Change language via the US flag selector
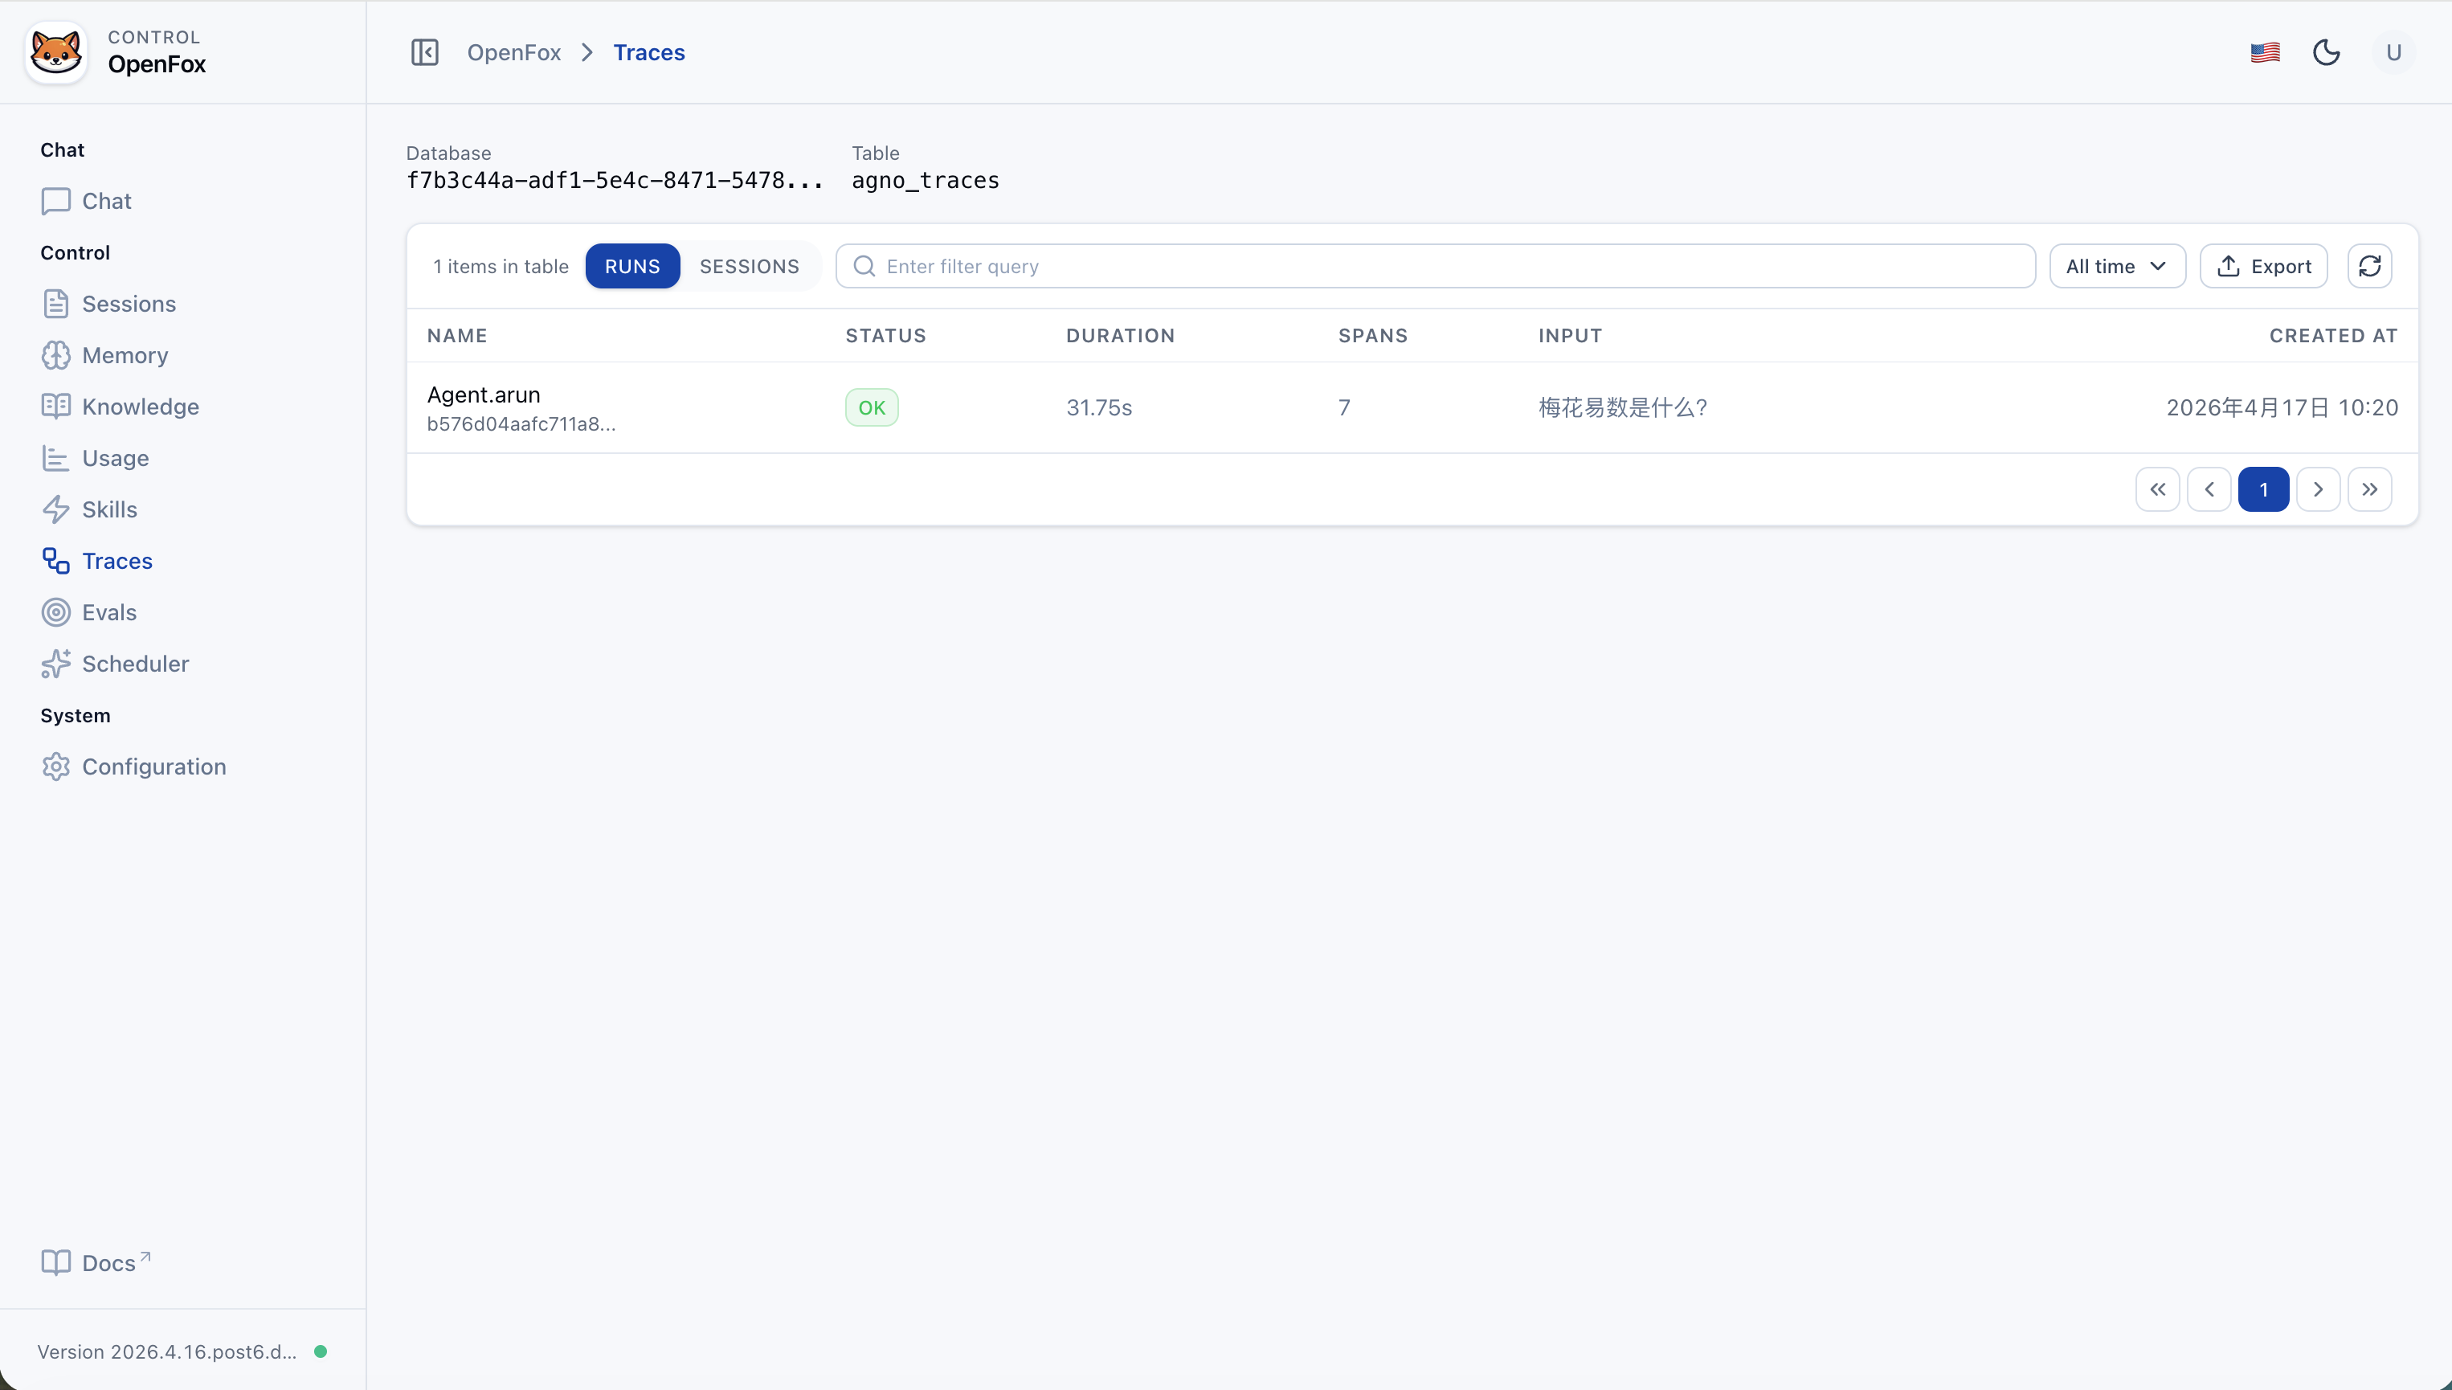The width and height of the screenshot is (2452, 1390). click(x=2264, y=51)
